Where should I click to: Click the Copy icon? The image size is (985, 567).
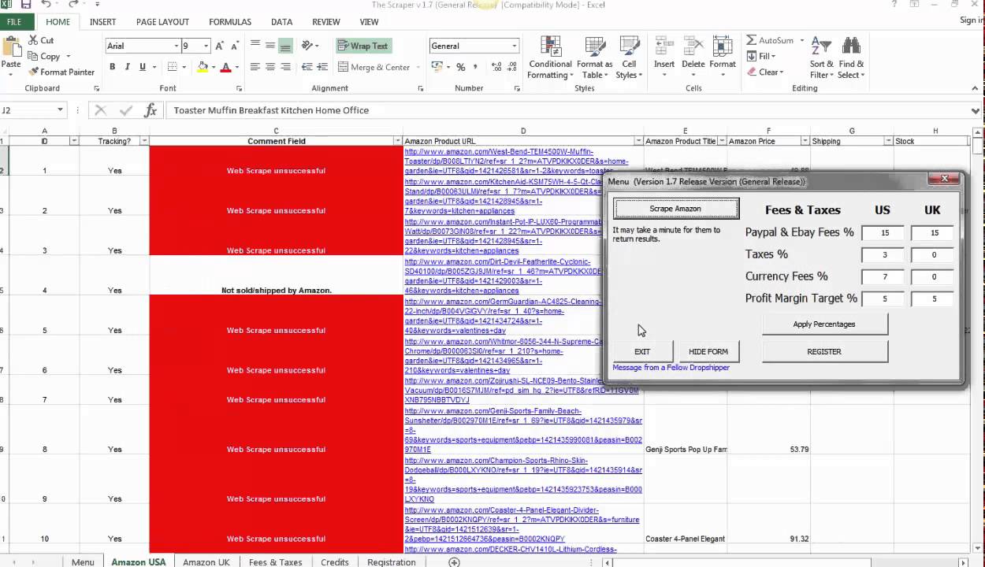33,56
